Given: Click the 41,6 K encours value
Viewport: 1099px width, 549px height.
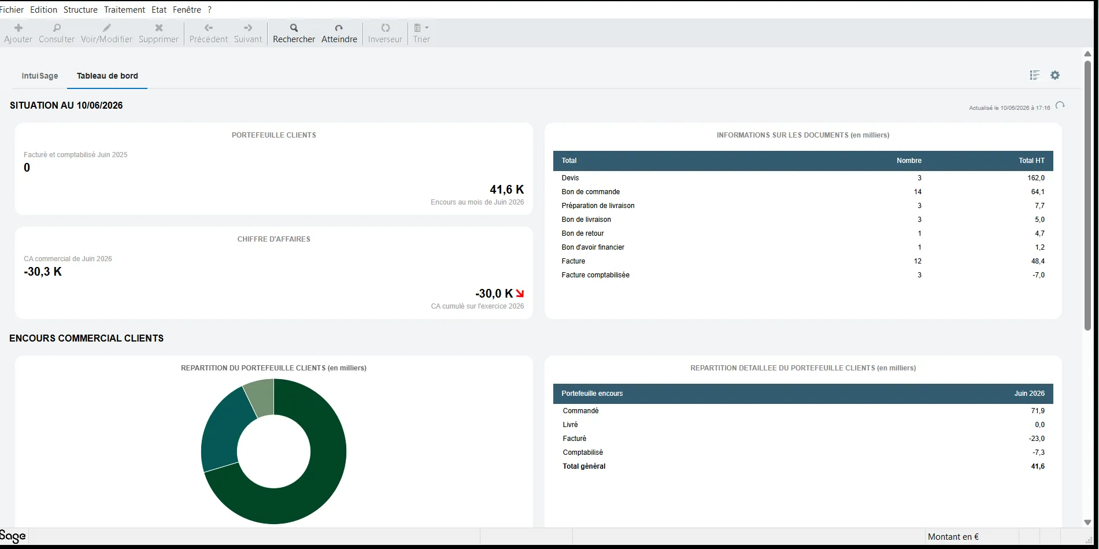Looking at the screenshot, I should pos(507,190).
